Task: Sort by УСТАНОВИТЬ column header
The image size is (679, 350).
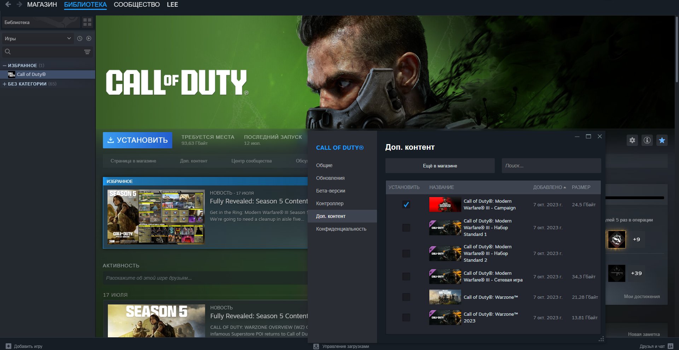Action: point(404,187)
